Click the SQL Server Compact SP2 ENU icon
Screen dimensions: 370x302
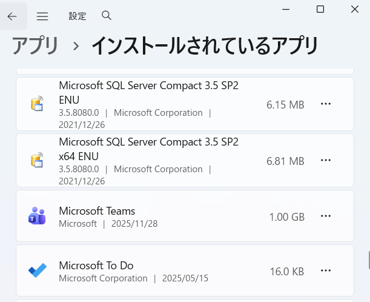point(37,104)
